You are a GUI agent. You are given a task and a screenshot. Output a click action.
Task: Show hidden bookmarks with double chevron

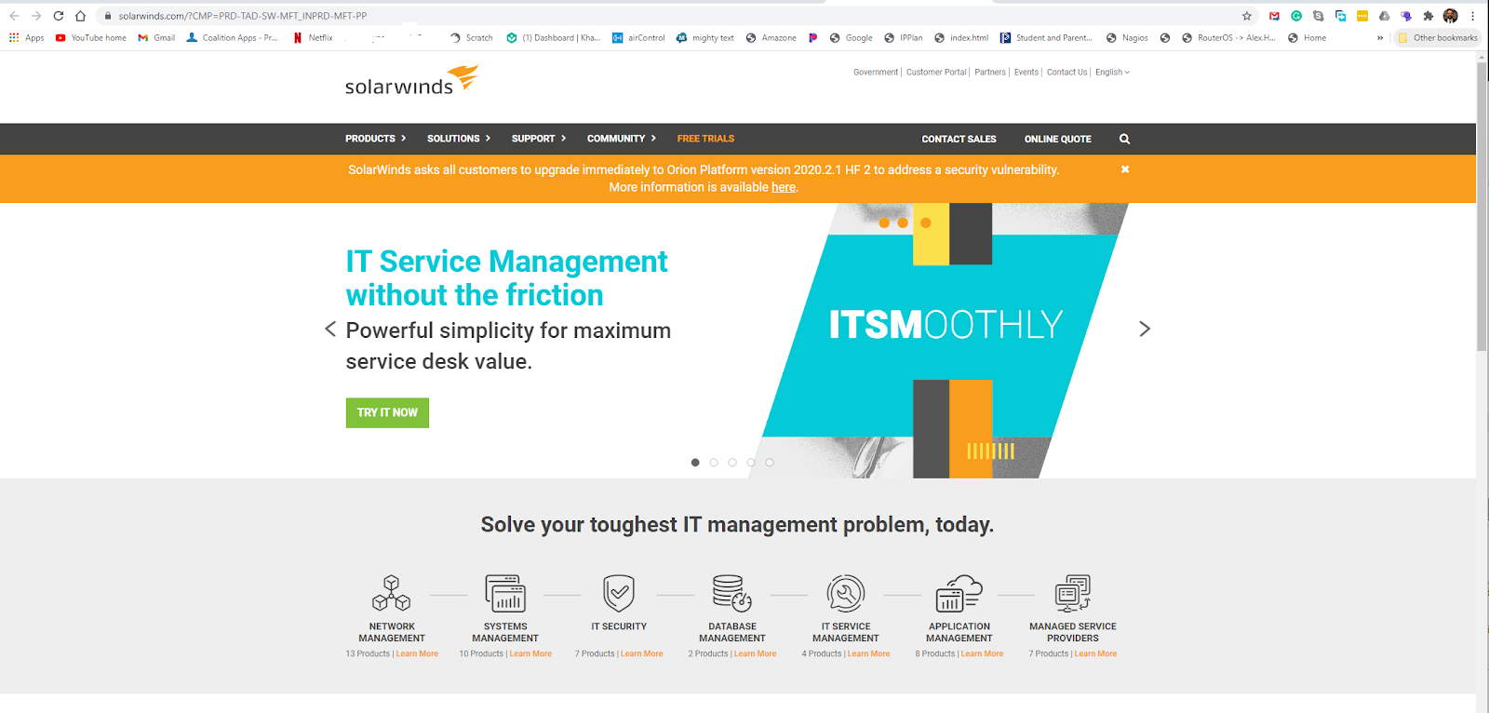click(x=1380, y=38)
